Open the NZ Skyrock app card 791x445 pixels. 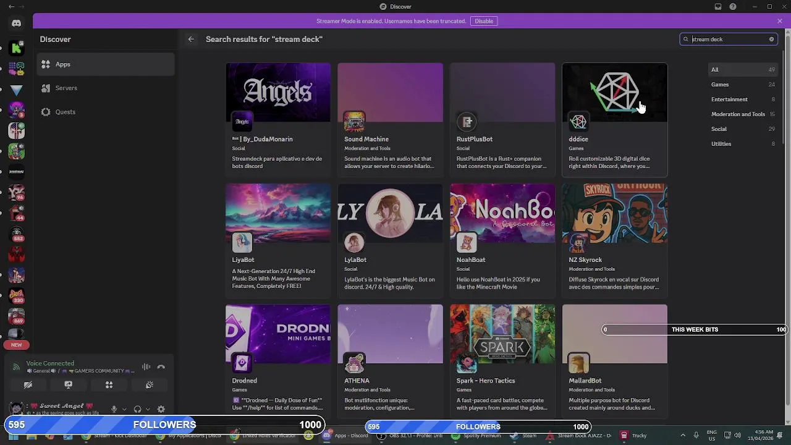click(615, 241)
